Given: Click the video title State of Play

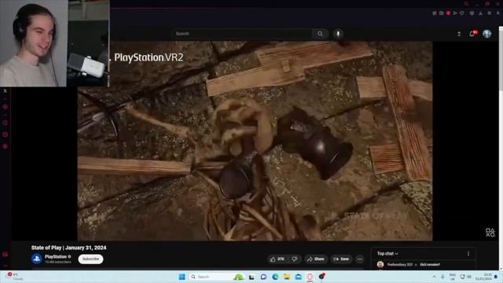Looking at the screenshot, I should click(x=68, y=248).
